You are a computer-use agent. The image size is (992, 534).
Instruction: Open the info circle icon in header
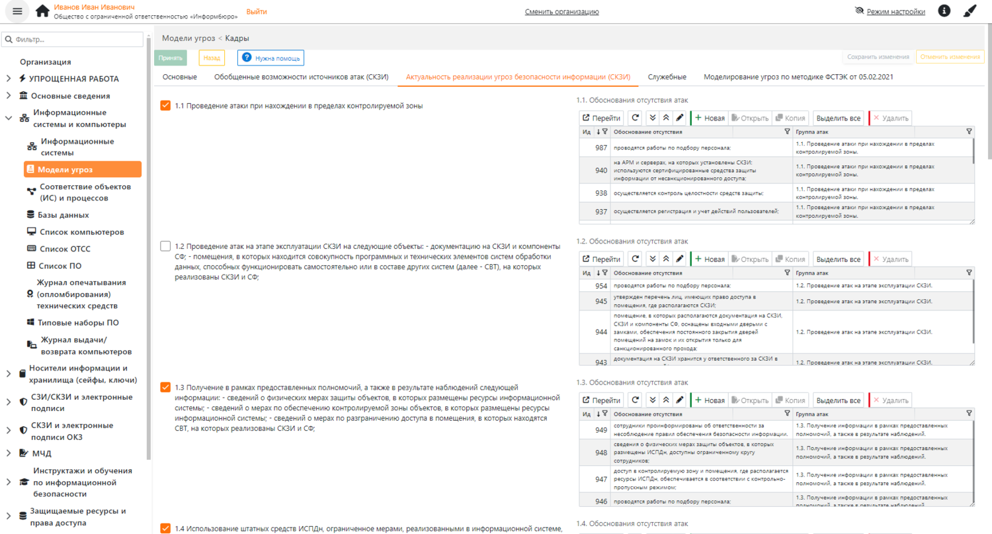(944, 11)
